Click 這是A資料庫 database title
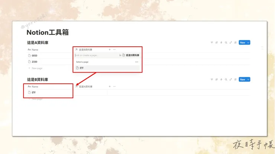This screenshot has height=154, width=275. pos(38,43)
